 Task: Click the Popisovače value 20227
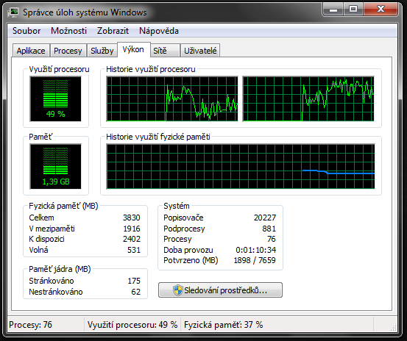pos(265,218)
